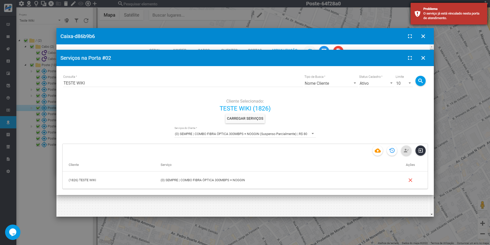Open the blue history clock icon
The image size is (490, 245).
tap(392, 151)
